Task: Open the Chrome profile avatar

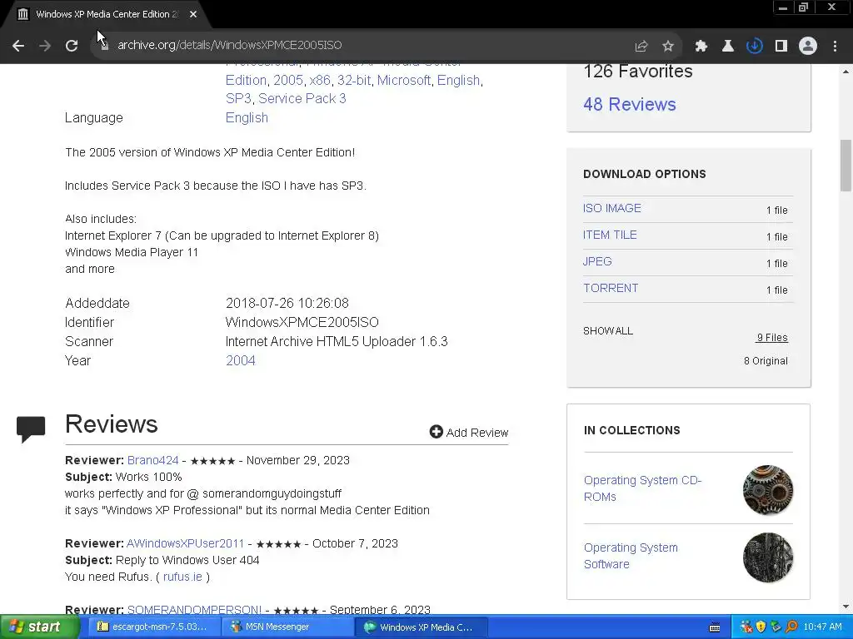Action: (808, 47)
